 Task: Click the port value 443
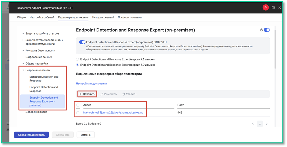click(180, 112)
